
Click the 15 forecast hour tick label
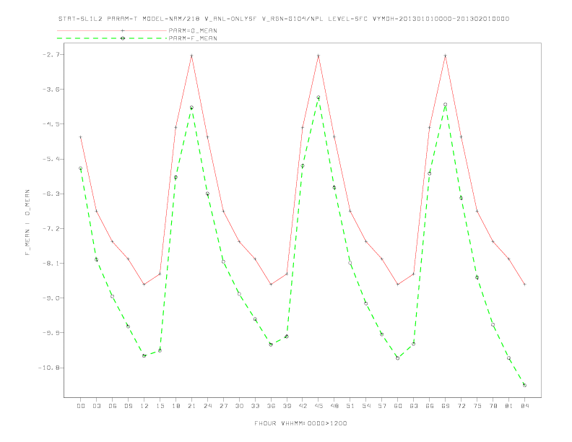160,406
